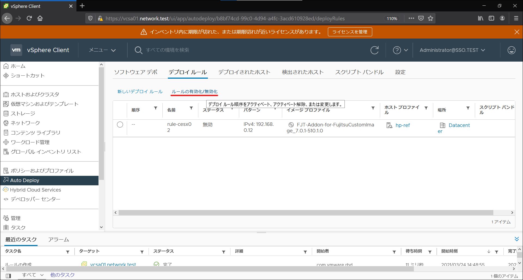Open the 検出されたホスト tab
The image size is (523, 280).
[x=303, y=72]
